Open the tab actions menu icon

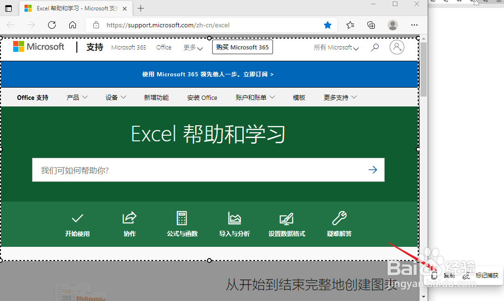(x=8, y=8)
